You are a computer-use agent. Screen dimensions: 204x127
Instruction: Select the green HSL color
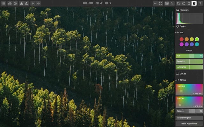(197, 39)
